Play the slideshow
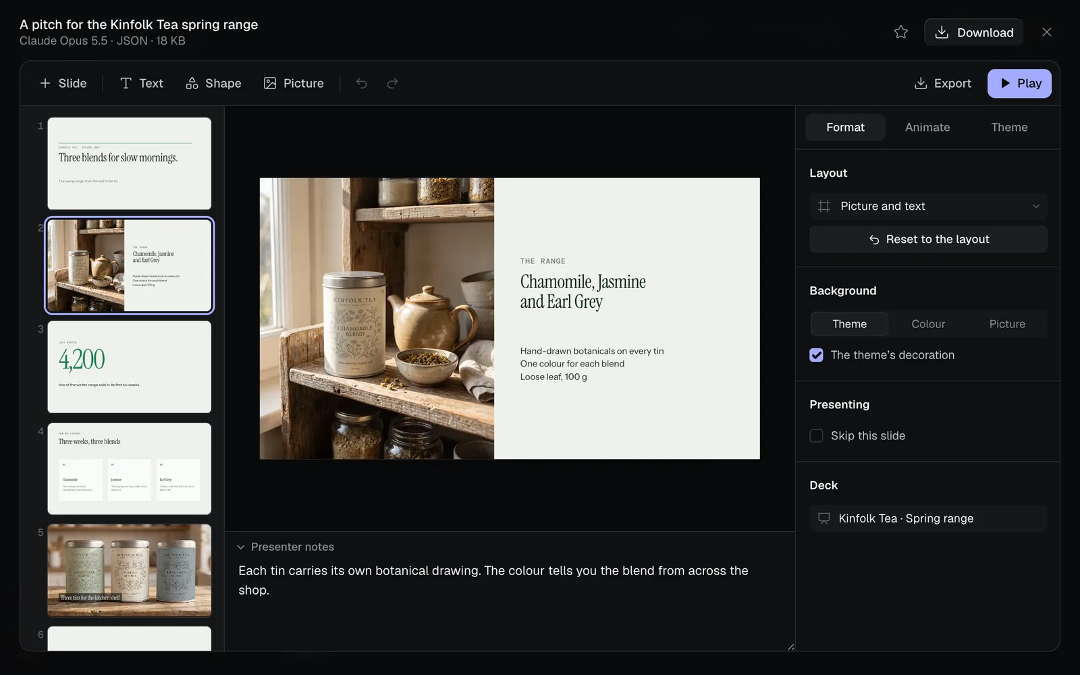The width and height of the screenshot is (1080, 675). 1019,83
